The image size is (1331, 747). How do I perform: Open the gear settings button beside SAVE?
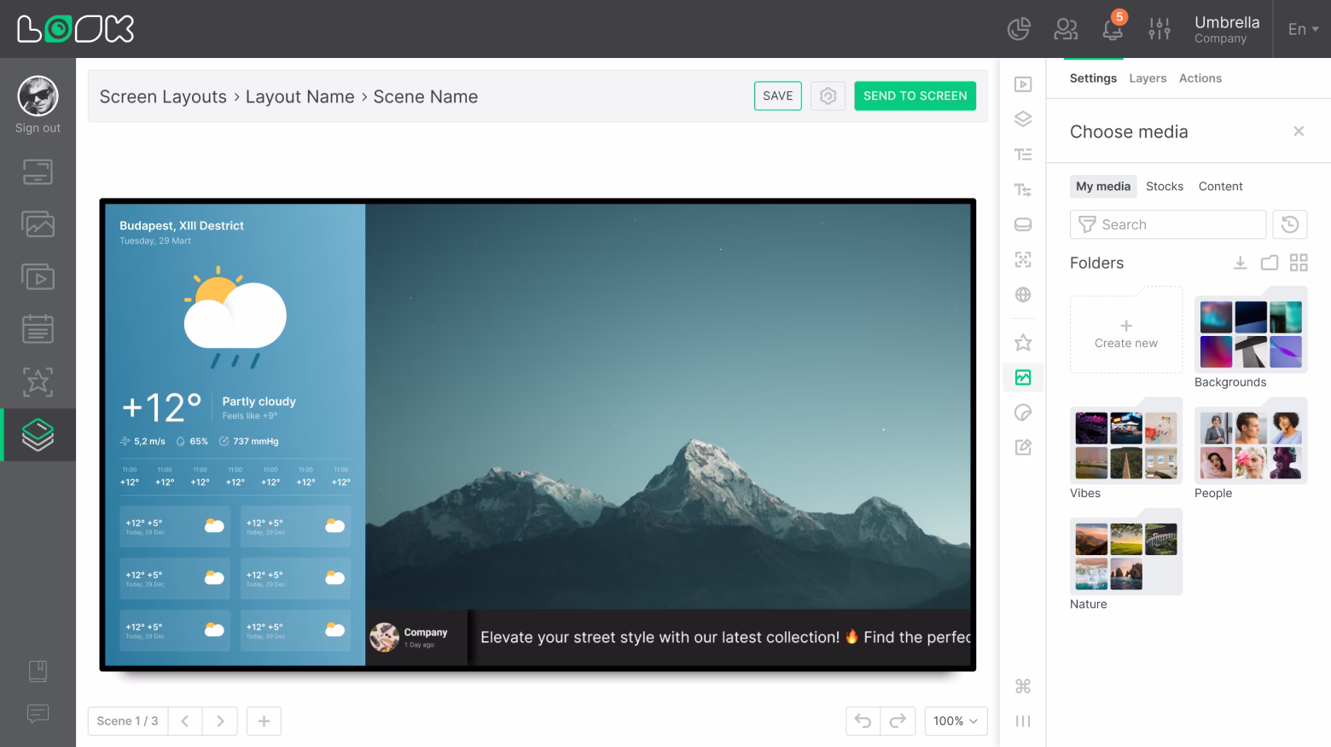click(828, 96)
